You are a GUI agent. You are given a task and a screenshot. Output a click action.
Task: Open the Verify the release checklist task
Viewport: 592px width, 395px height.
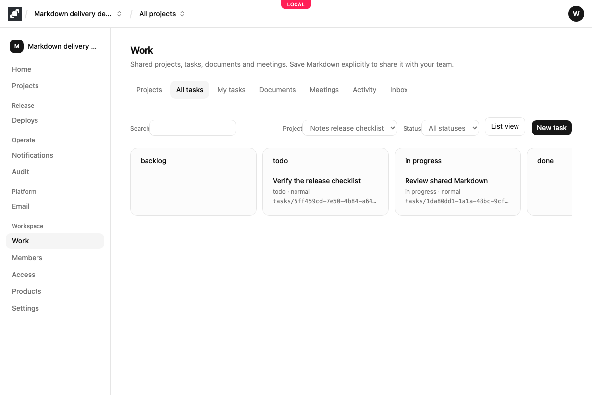pyautogui.click(x=317, y=181)
